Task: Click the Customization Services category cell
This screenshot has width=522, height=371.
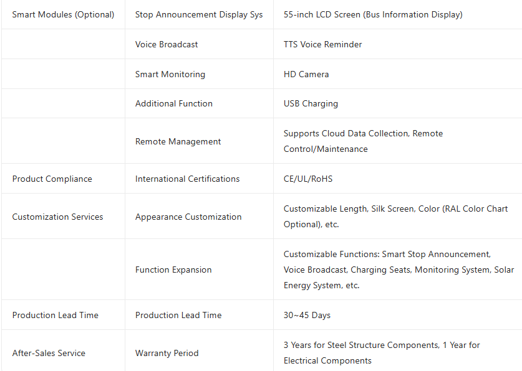Action: coord(57,217)
